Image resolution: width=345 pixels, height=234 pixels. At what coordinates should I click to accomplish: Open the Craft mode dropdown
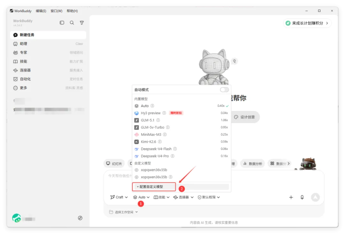click(119, 197)
